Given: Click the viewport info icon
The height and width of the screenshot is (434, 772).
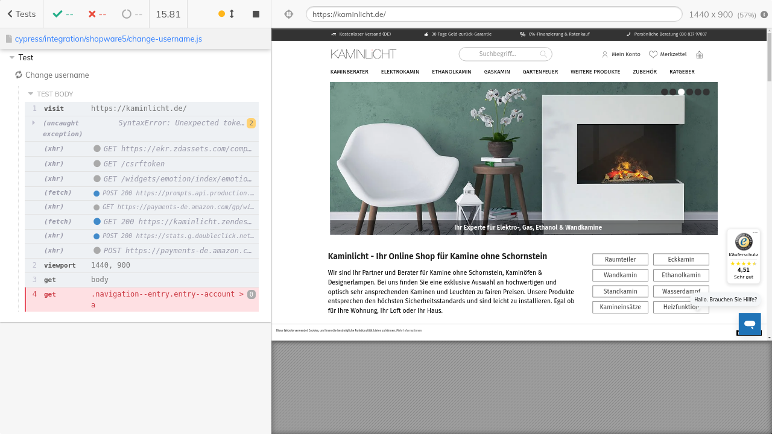Looking at the screenshot, I should 764,14.
